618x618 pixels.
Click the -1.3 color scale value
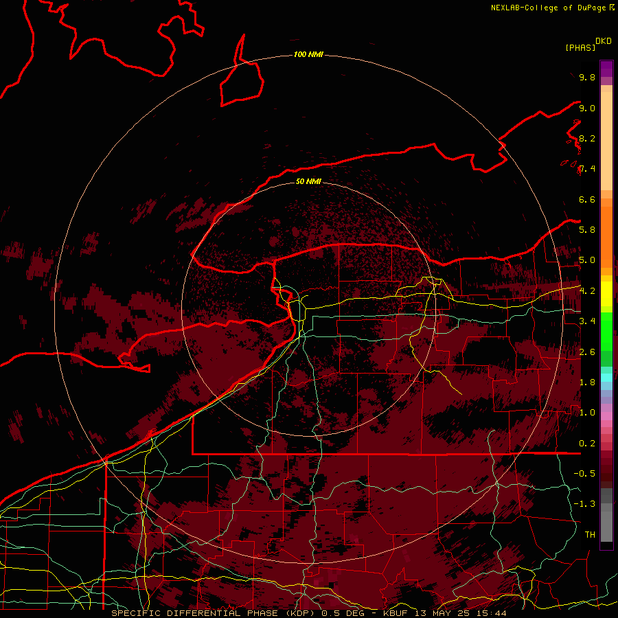pos(584,504)
